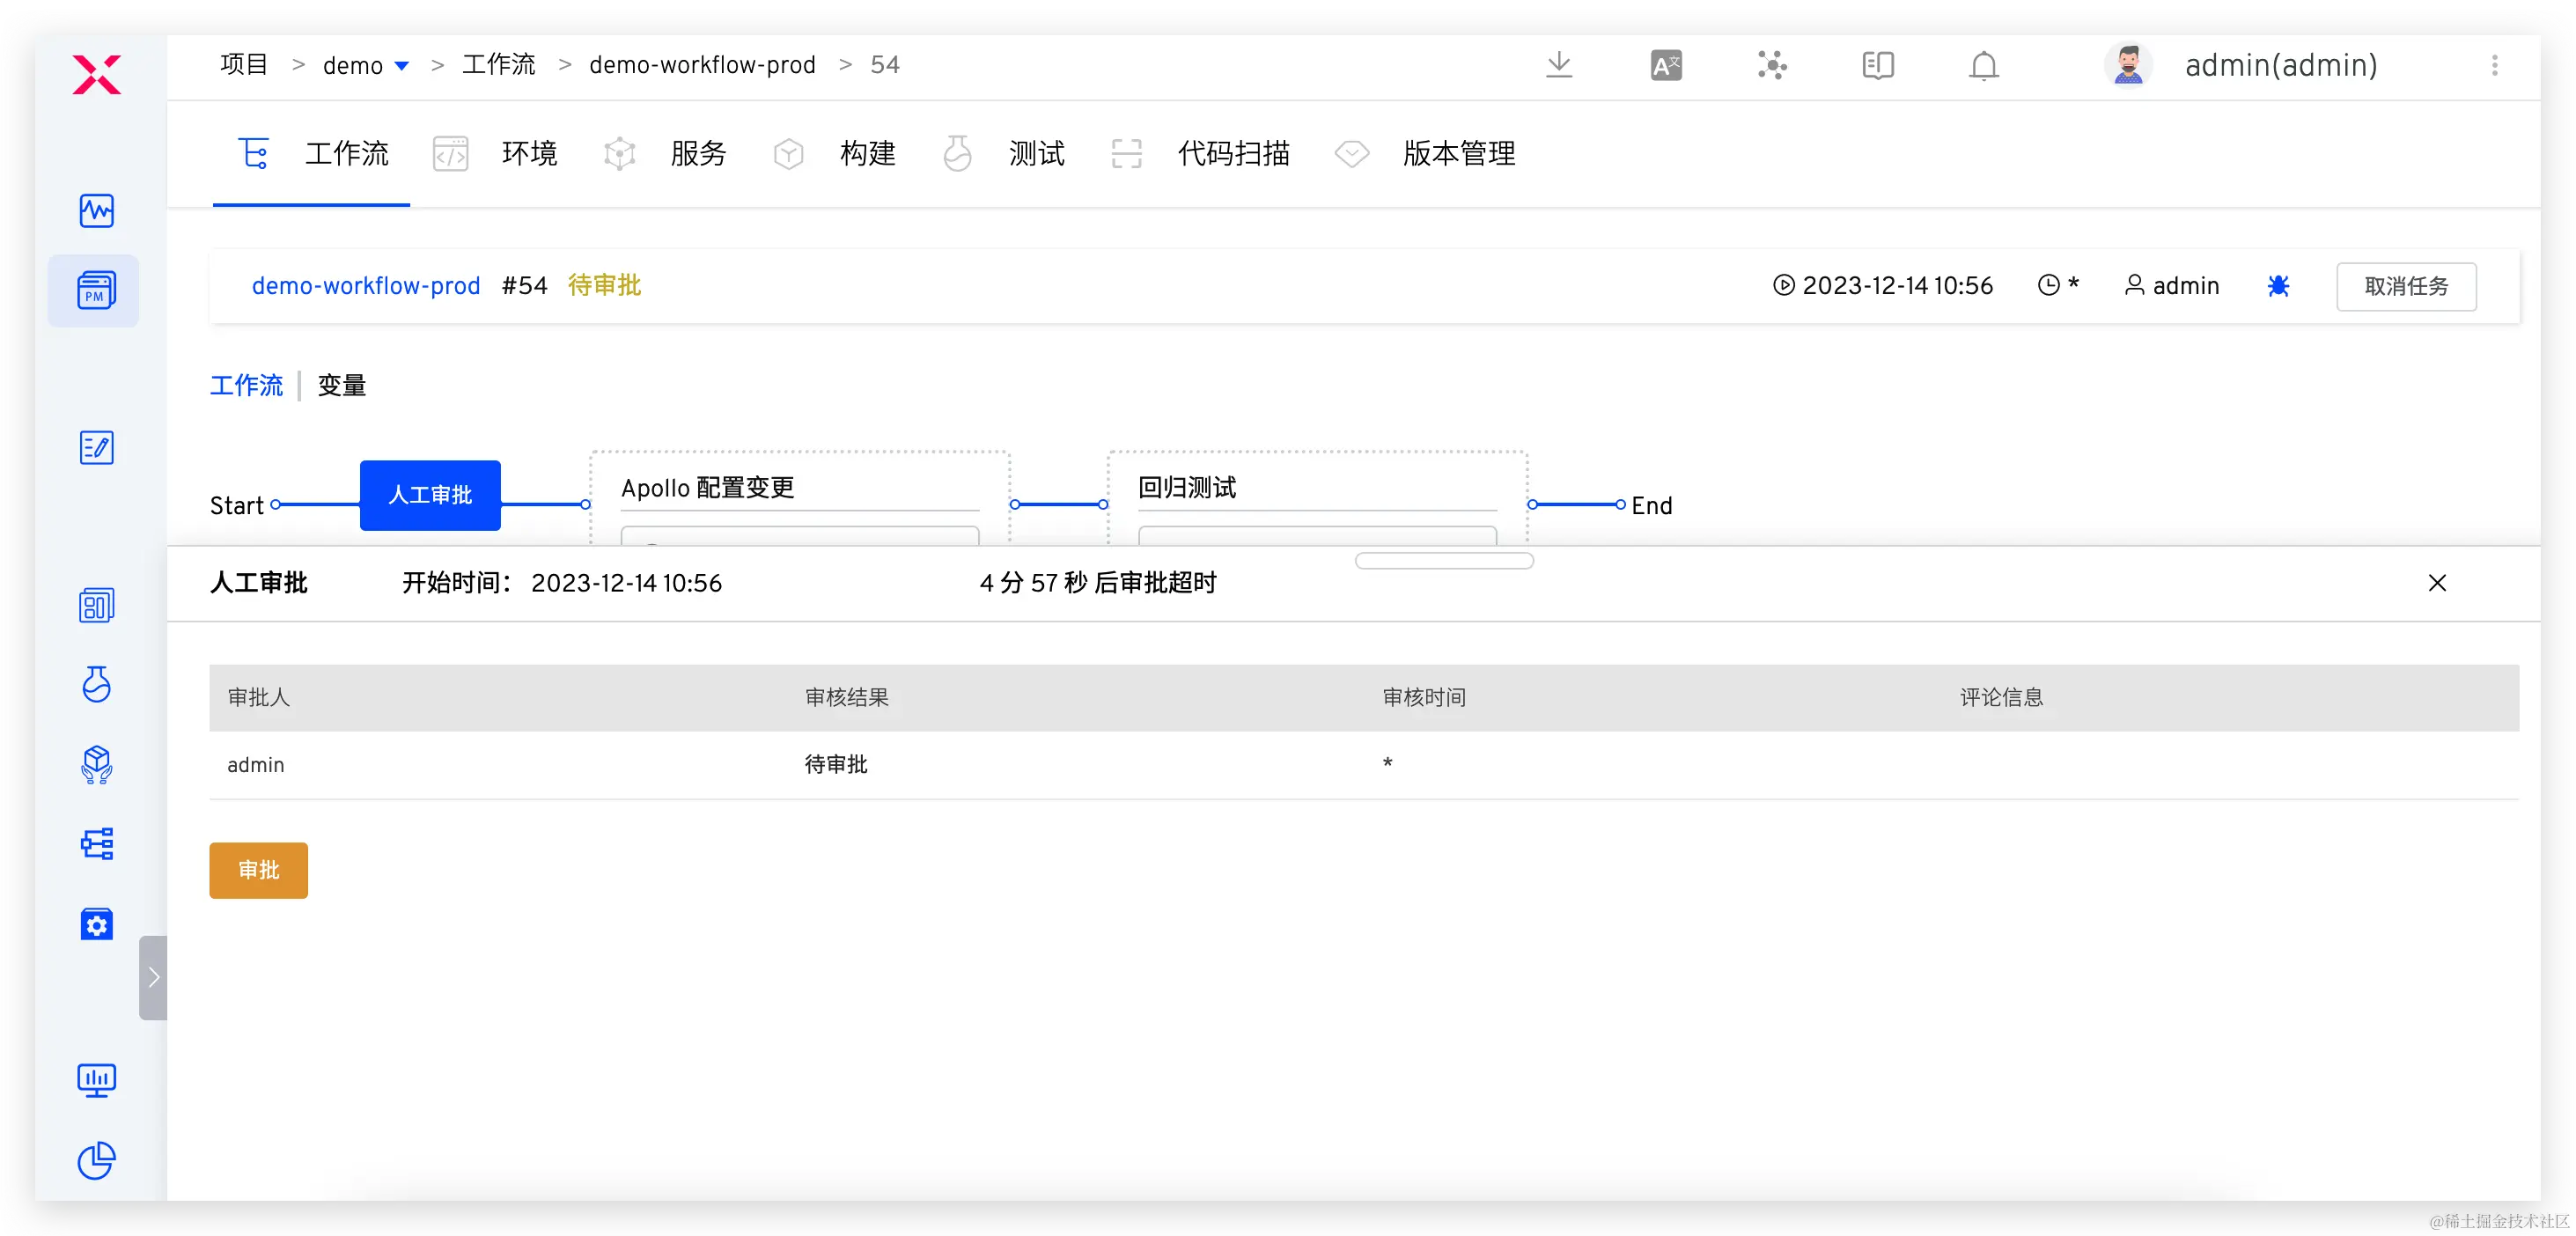2576x1236 pixels.
Task: Open the documentation book icon
Action: tap(1878, 66)
